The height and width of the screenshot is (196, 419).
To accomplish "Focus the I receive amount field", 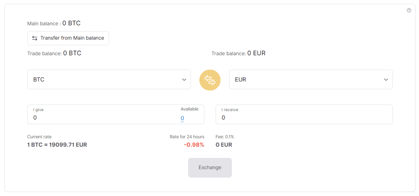I will (304, 114).
